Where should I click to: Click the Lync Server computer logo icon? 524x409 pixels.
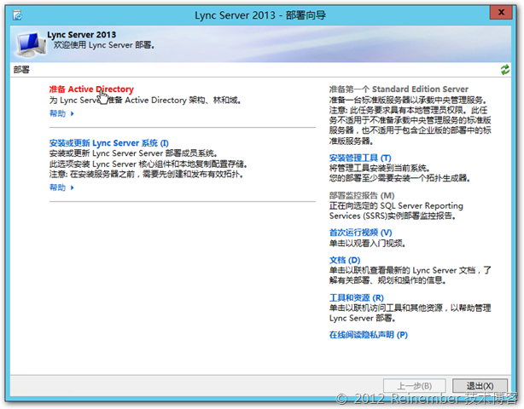(x=31, y=44)
